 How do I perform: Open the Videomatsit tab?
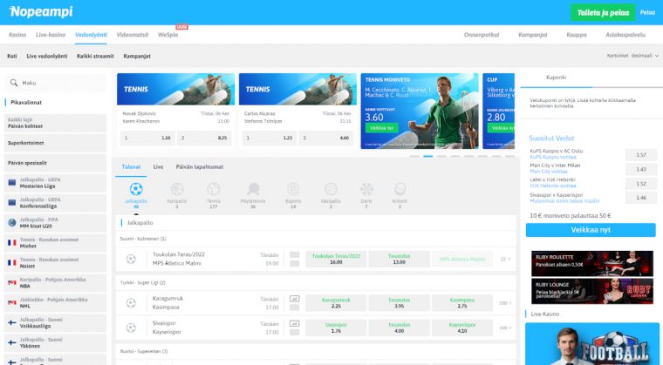[x=133, y=35]
